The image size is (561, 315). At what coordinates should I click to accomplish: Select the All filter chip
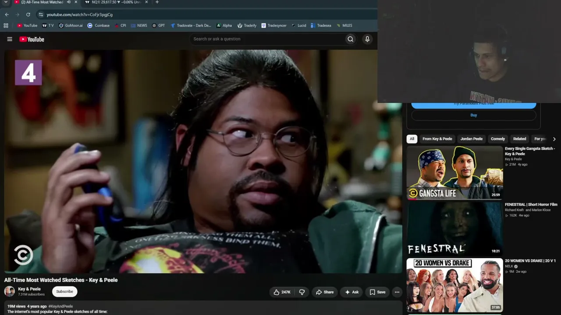(412, 139)
